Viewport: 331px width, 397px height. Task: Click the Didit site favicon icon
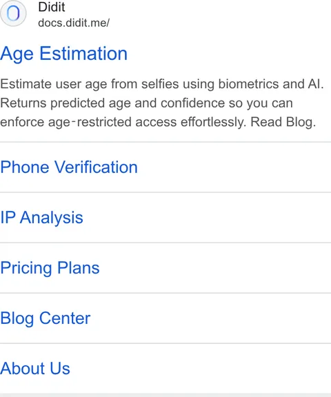(x=13, y=13)
